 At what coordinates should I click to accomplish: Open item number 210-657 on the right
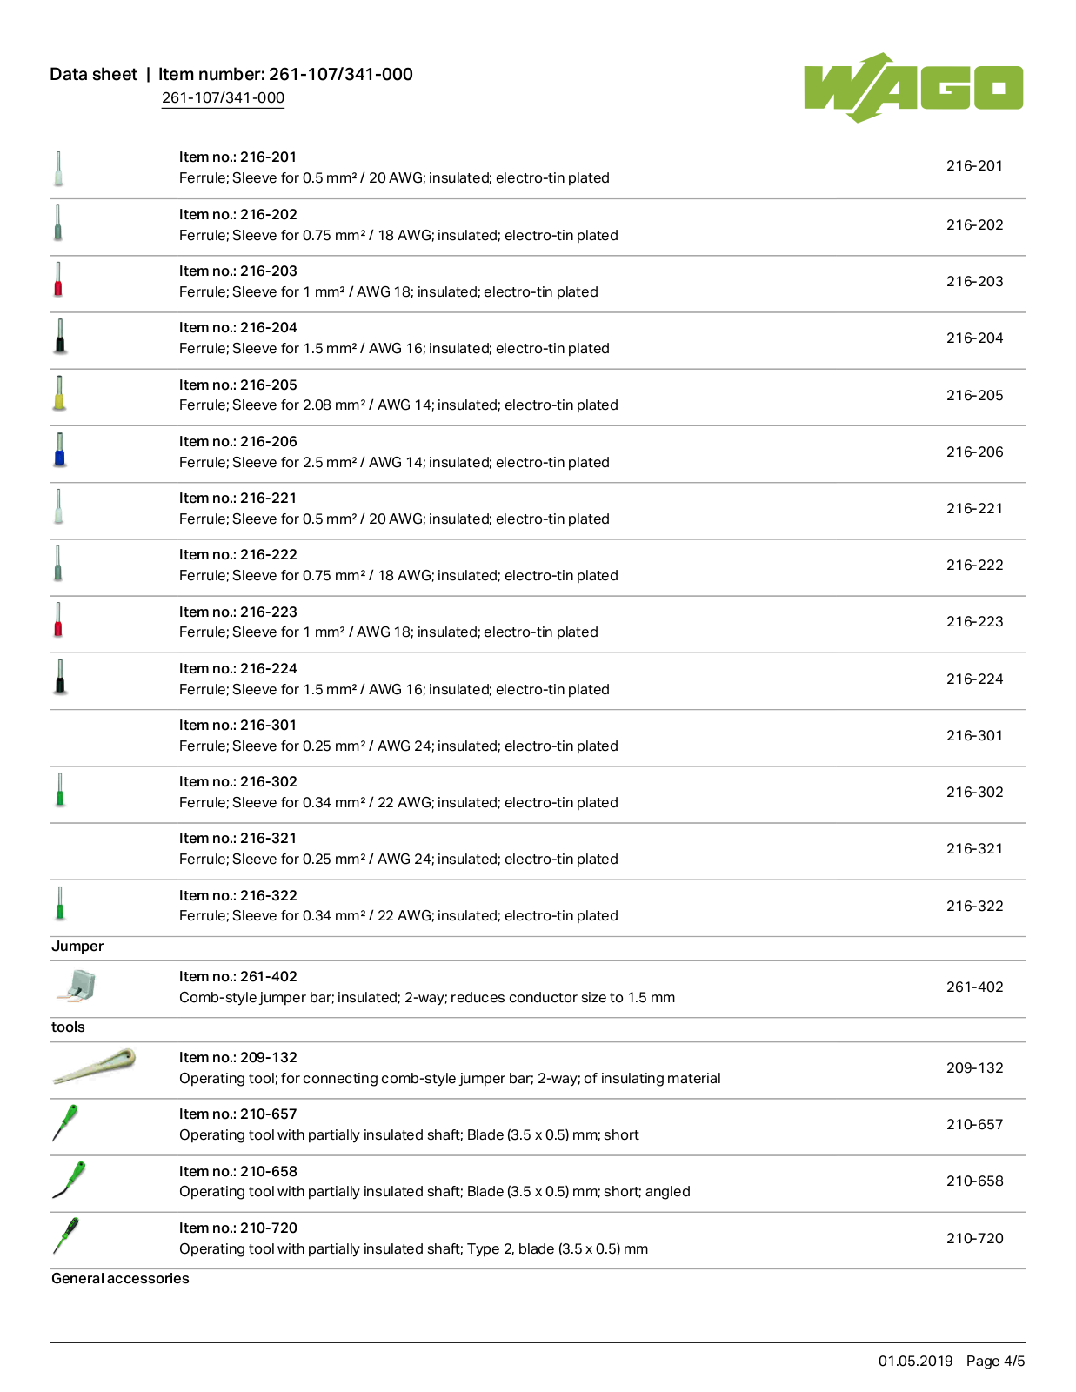click(974, 1124)
